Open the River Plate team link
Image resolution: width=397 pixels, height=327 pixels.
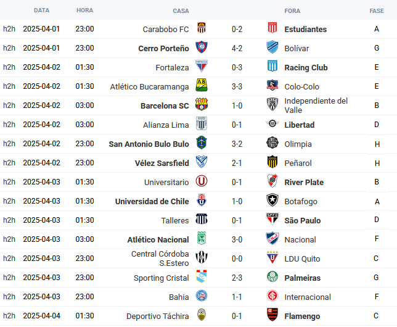pos(304,182)
